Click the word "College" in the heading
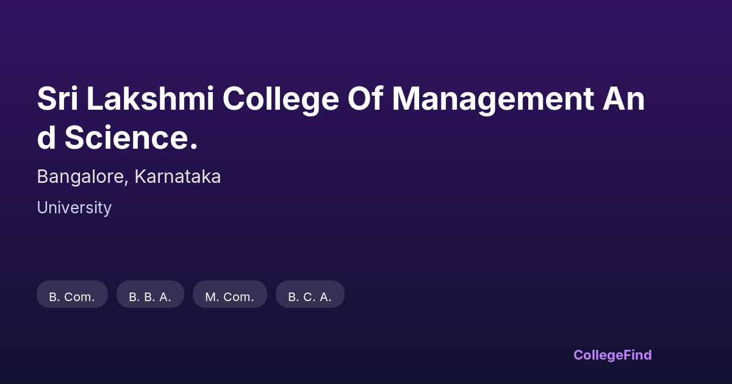This screenshot has width=732, height=384. (281, 99)
